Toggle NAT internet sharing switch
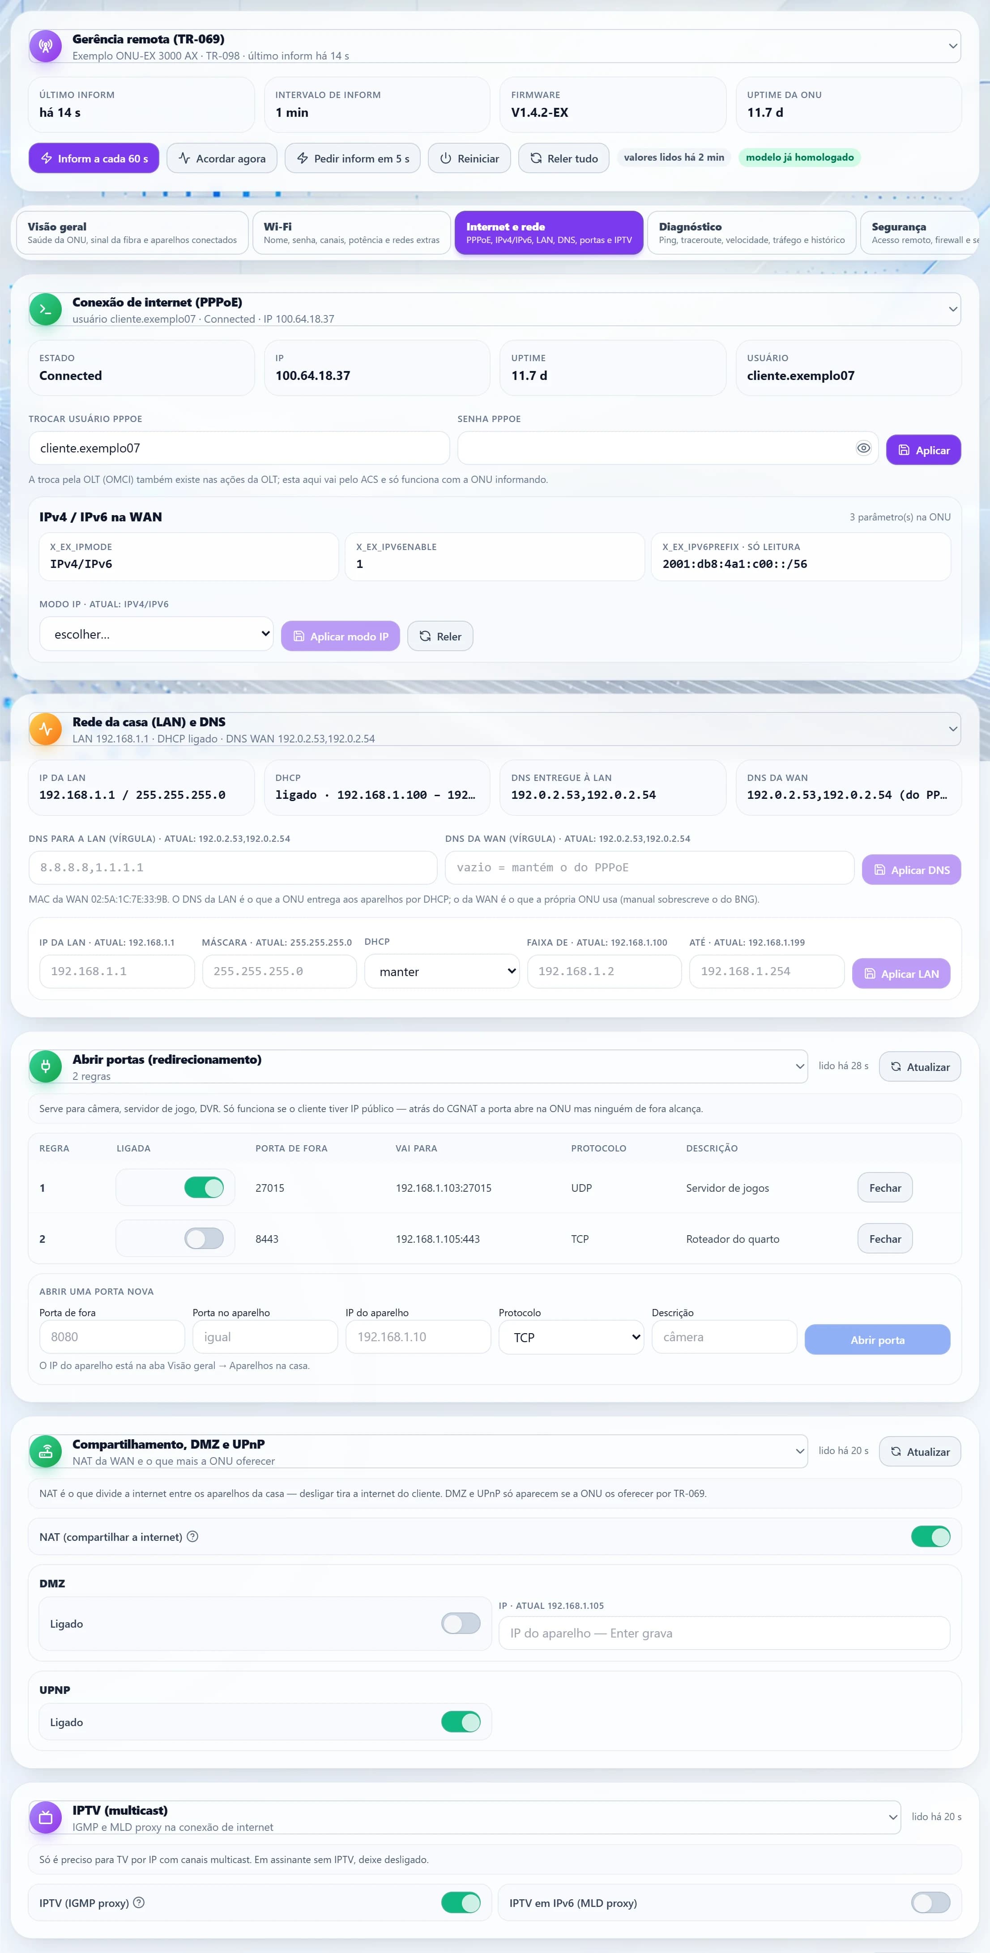Screen dimensions: 990x1953 tap(931, 1536)
